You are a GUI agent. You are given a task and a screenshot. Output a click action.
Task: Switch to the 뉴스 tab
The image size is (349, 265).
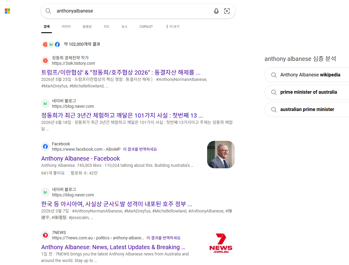124,27
